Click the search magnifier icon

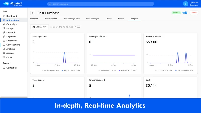[50, 4]
